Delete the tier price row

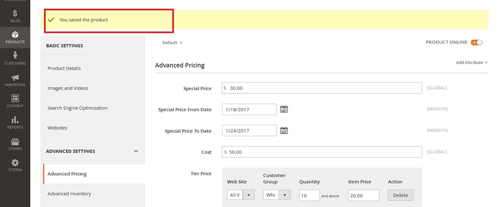tap(401, 195)
